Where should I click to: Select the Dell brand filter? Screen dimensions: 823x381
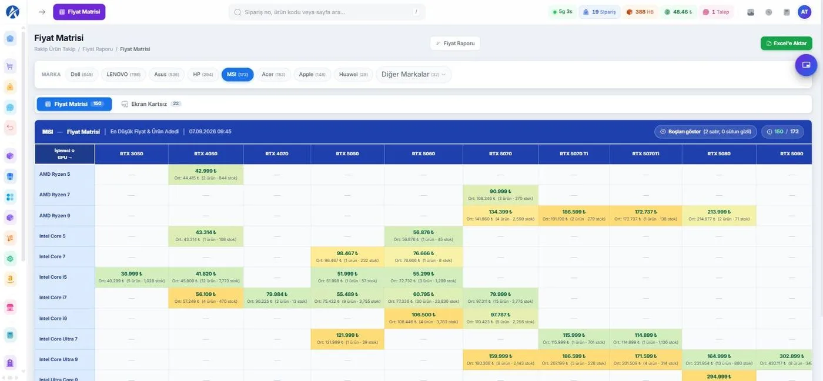(82, 75)
